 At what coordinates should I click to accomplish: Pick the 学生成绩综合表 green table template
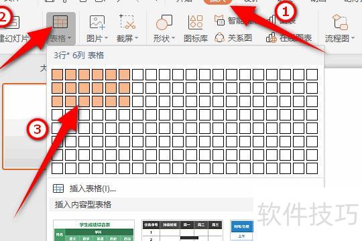coord(94,230)
